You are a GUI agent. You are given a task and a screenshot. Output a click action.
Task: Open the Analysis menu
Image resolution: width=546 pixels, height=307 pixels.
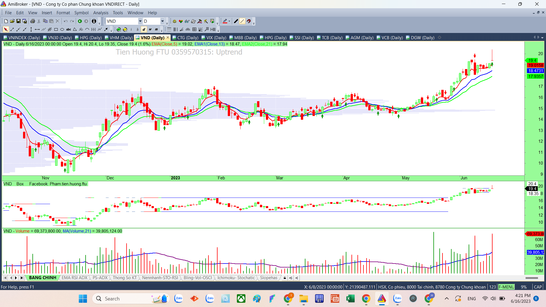pyautogui.click(x=101, y=13)
